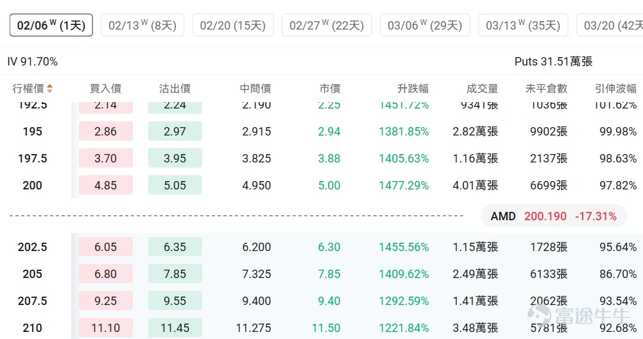643x339 pixels.
Task: Select strike price 205 row label
Action: coord(32,274)
